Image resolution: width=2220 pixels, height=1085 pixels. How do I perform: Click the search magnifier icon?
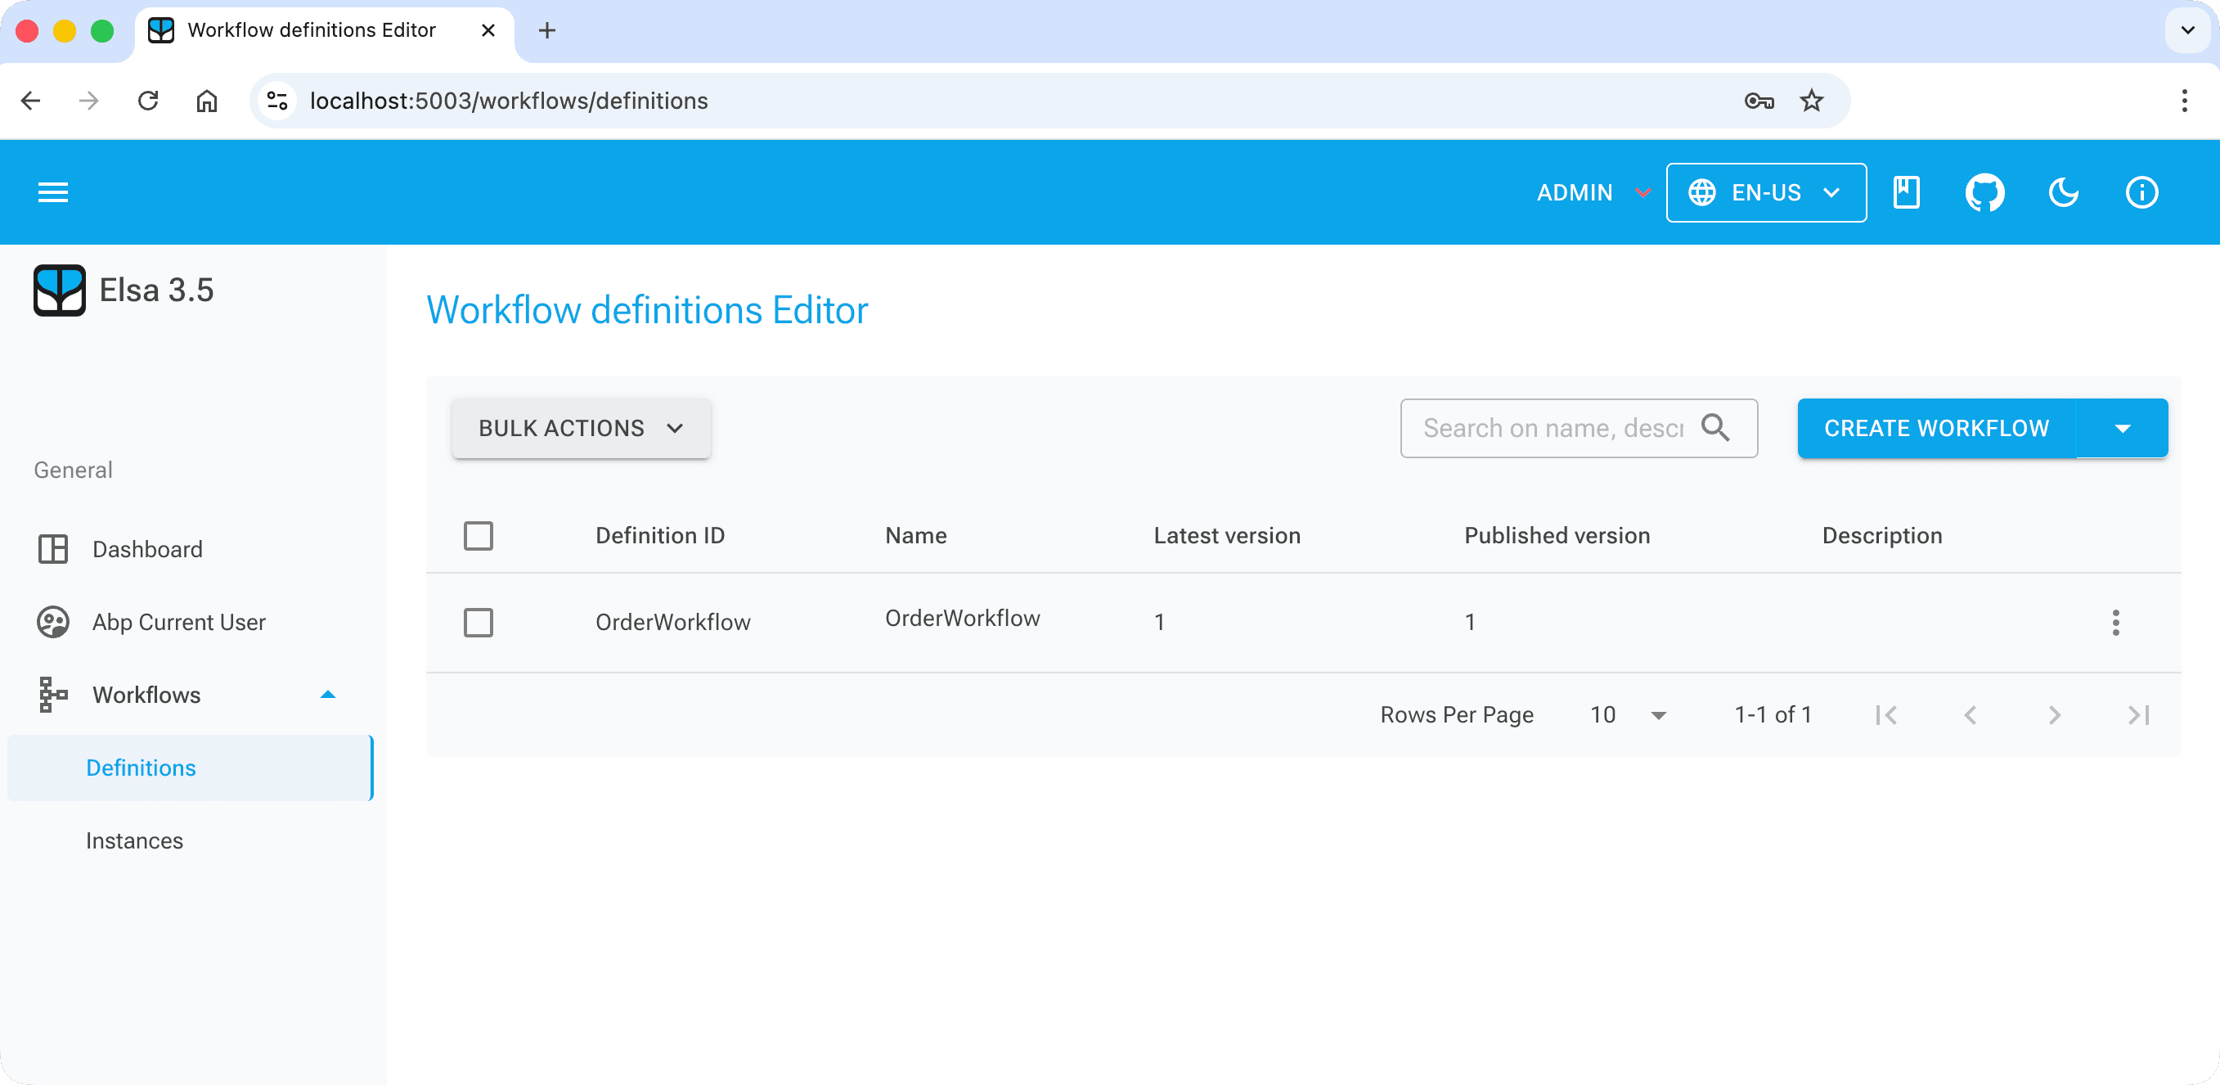coord(1715,427)
